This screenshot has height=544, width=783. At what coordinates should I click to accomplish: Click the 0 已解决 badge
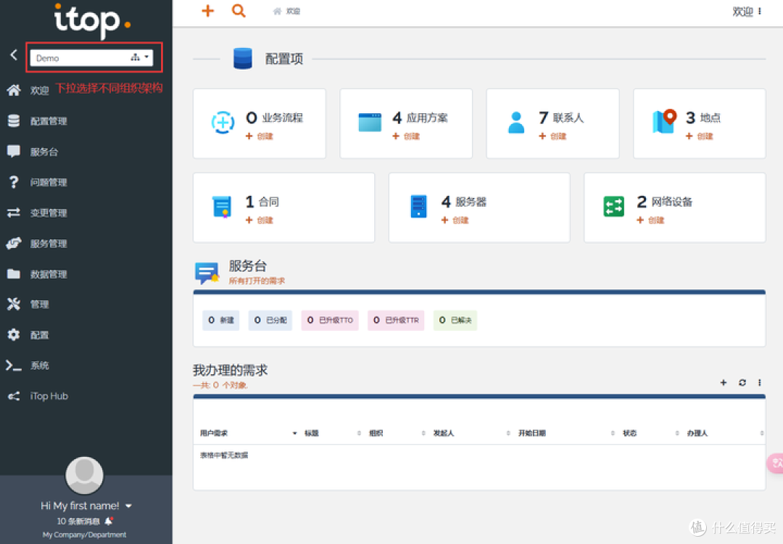coord(455,320)
